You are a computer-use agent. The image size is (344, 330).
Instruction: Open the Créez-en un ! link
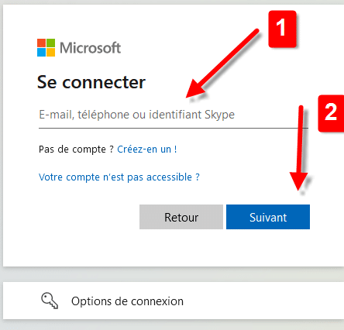(x=147, y=150)
